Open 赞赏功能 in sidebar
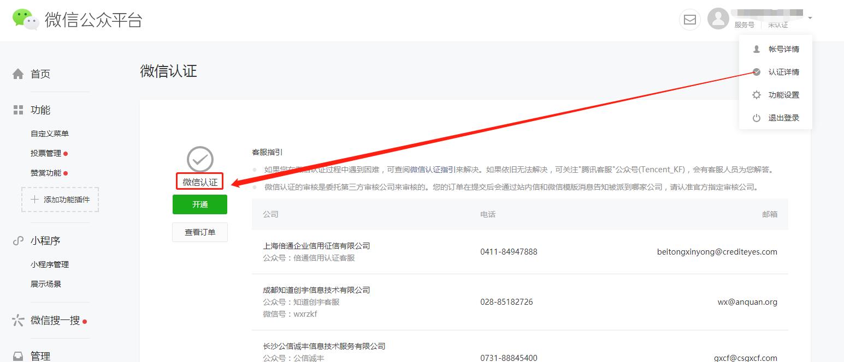Image resolution: width=844 pixels, height=362 pixels. coord(46,173)
